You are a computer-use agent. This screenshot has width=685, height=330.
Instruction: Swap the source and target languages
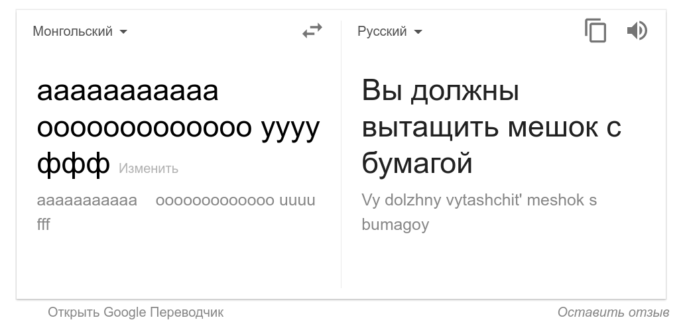(x=312, y=31)
